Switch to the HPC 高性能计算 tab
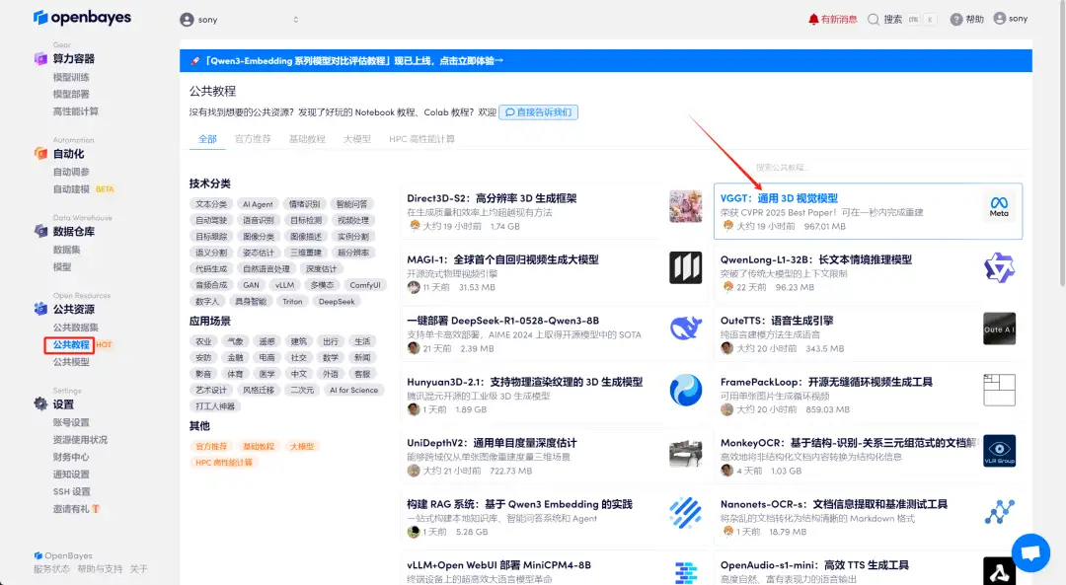Image resolution: width=1066 pixels, height=585 pixels. (x=421, y=139)
